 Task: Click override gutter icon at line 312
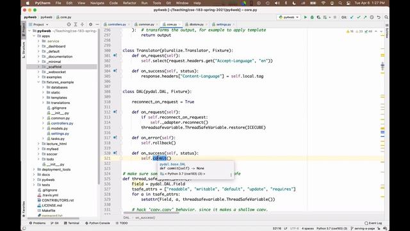115,112
